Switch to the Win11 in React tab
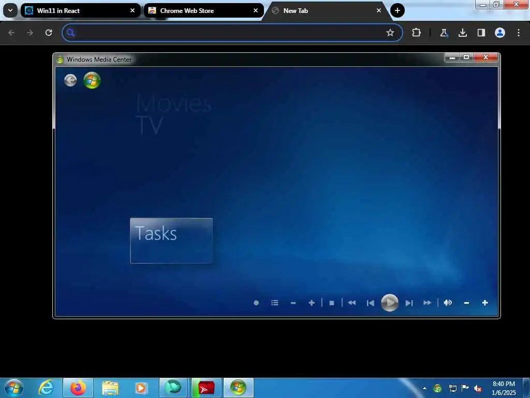The image size is (530, 398). pos(80,10)
